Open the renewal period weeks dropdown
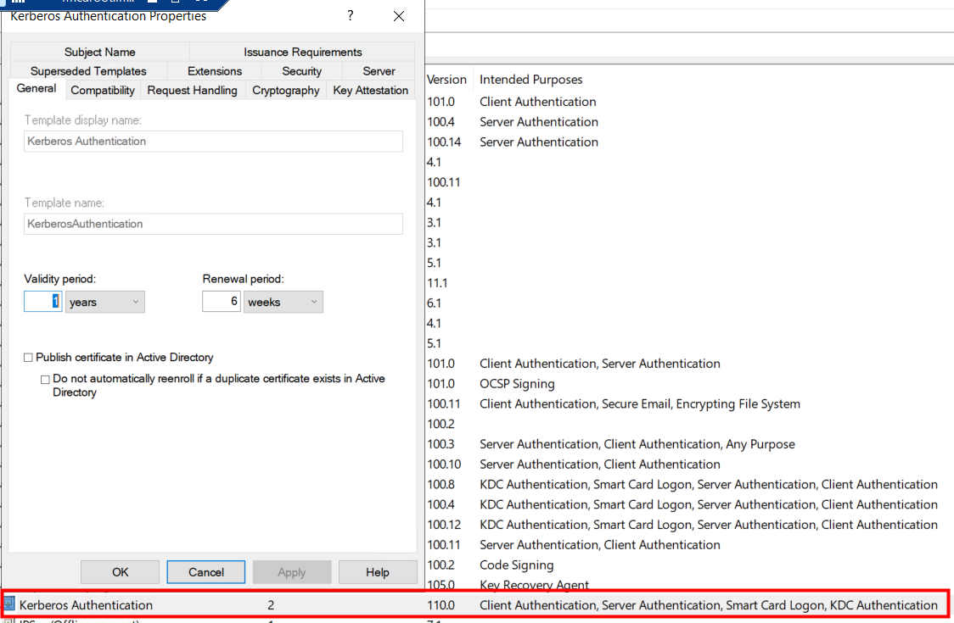 point(283,302)
